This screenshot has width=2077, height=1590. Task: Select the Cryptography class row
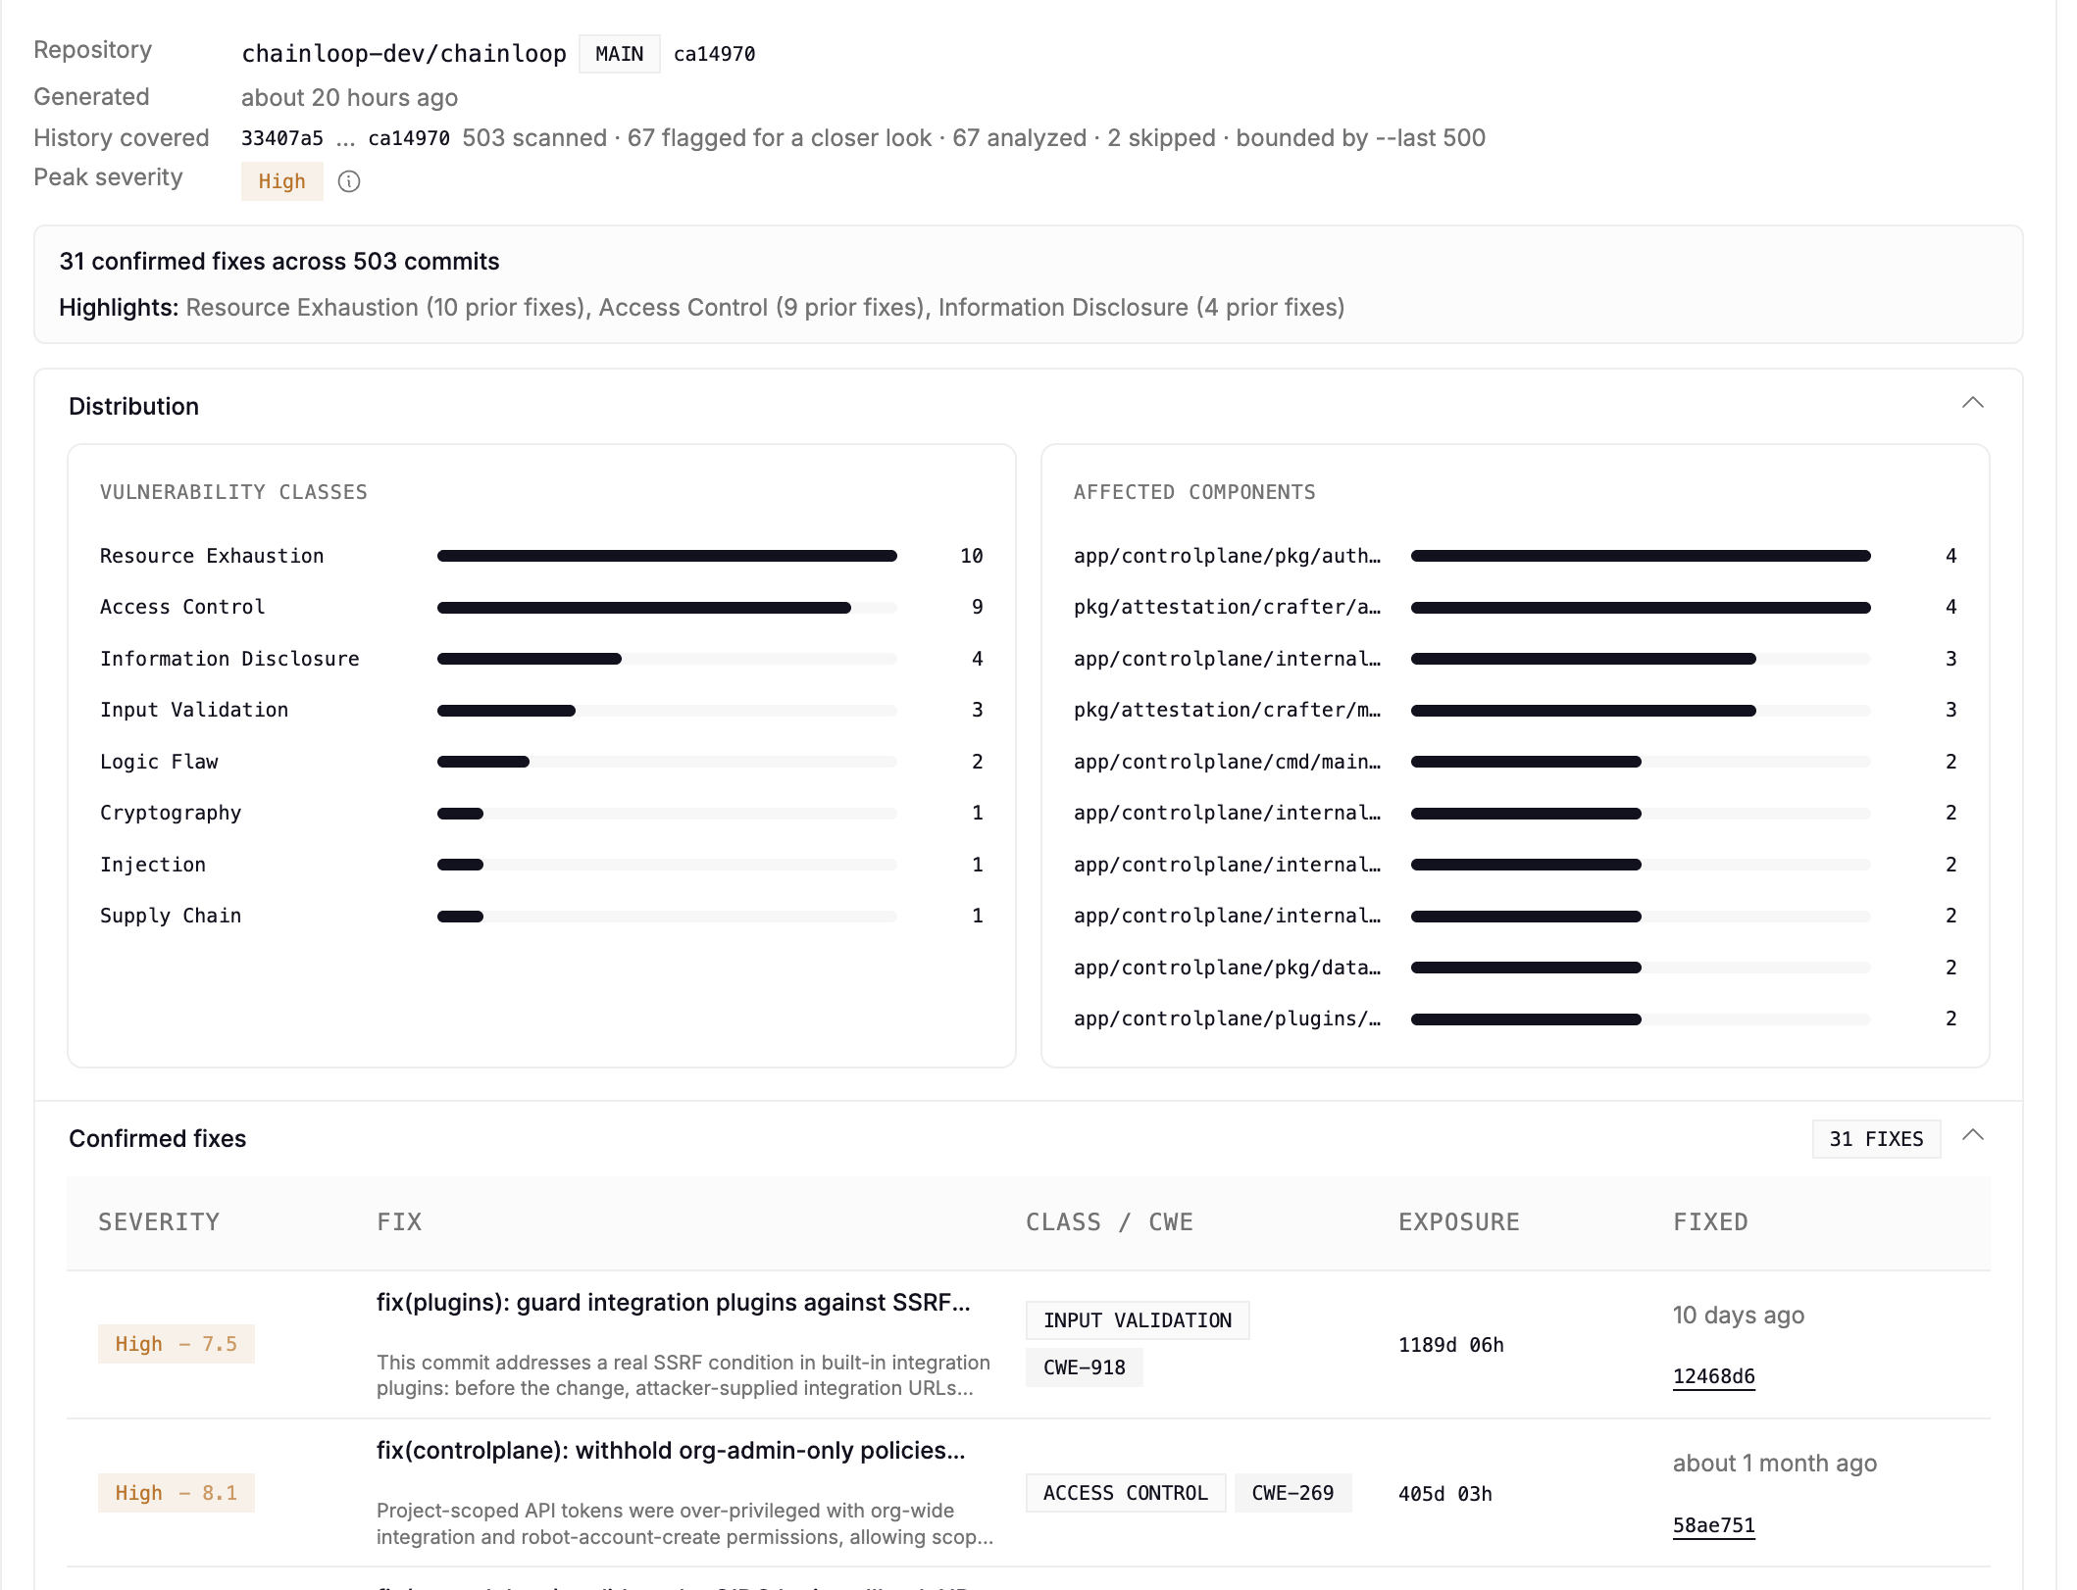[x=541, y=813]
